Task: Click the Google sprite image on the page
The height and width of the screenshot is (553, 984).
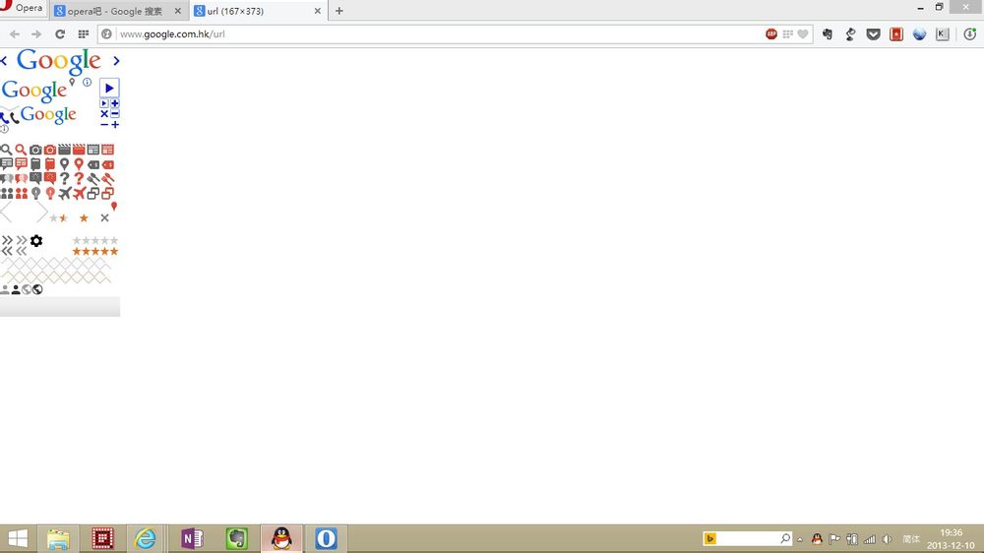Action: click(x=60, y=182)
